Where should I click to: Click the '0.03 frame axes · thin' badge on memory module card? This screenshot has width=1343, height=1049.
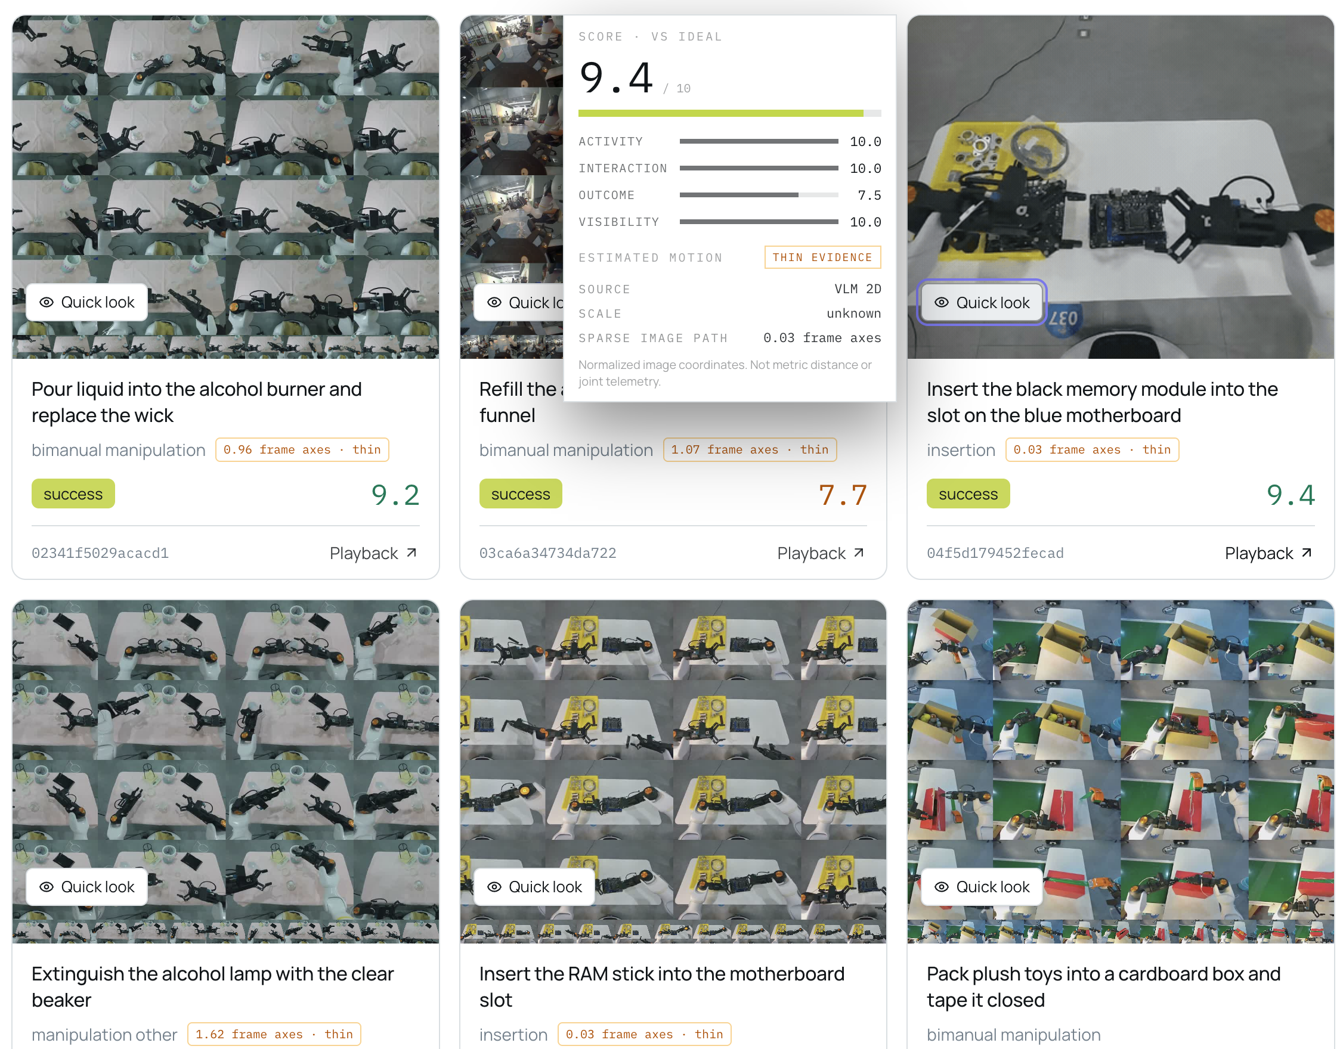click(x=1092, y=450)
